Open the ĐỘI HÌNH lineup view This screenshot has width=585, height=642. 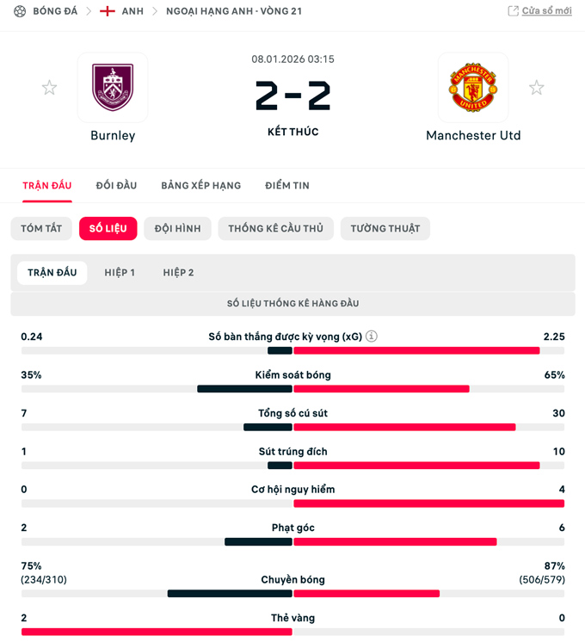pyautogui.click(x=177, y=228)
